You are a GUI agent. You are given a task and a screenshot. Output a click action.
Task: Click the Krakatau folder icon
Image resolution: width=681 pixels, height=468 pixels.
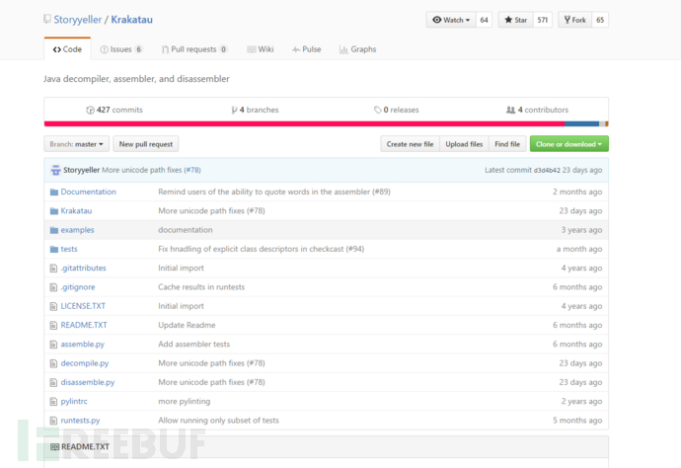point(54,211)
